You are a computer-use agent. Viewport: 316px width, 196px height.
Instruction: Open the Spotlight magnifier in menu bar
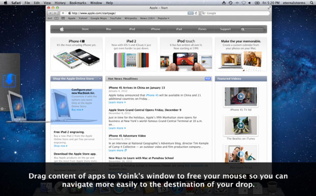tap(311, 3)
